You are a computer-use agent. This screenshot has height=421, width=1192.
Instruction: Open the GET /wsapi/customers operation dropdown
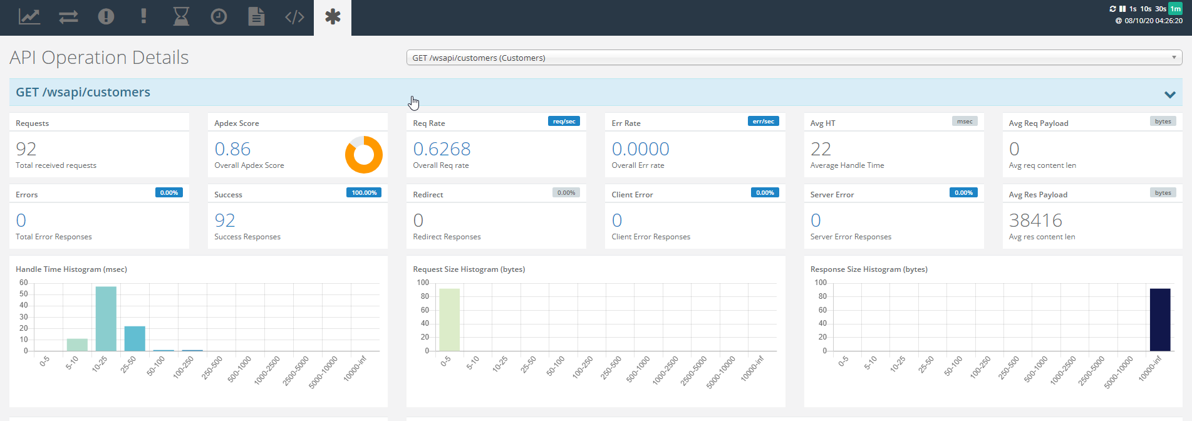click(x=794, y=58)
